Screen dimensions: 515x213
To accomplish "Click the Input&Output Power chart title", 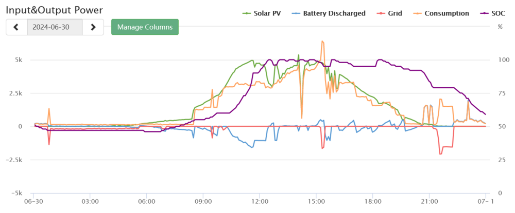I will tap(54, 10).
